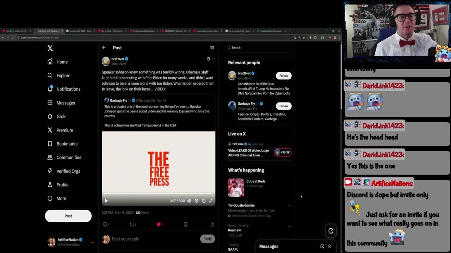Click the X logo in the sidebar
Screen dimensions: 451x253
[50, 48]
